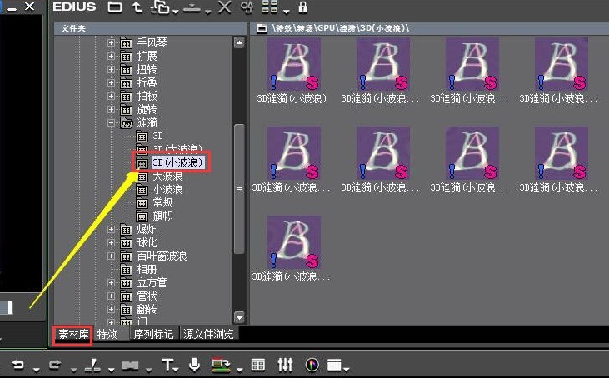The height and width of the screenshot is (378, 609).
Task: Click the undo icon in bottom toolbar
Action: coord(17,365)
